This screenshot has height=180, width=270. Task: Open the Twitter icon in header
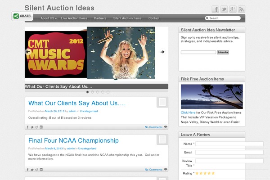pos(224,9)
